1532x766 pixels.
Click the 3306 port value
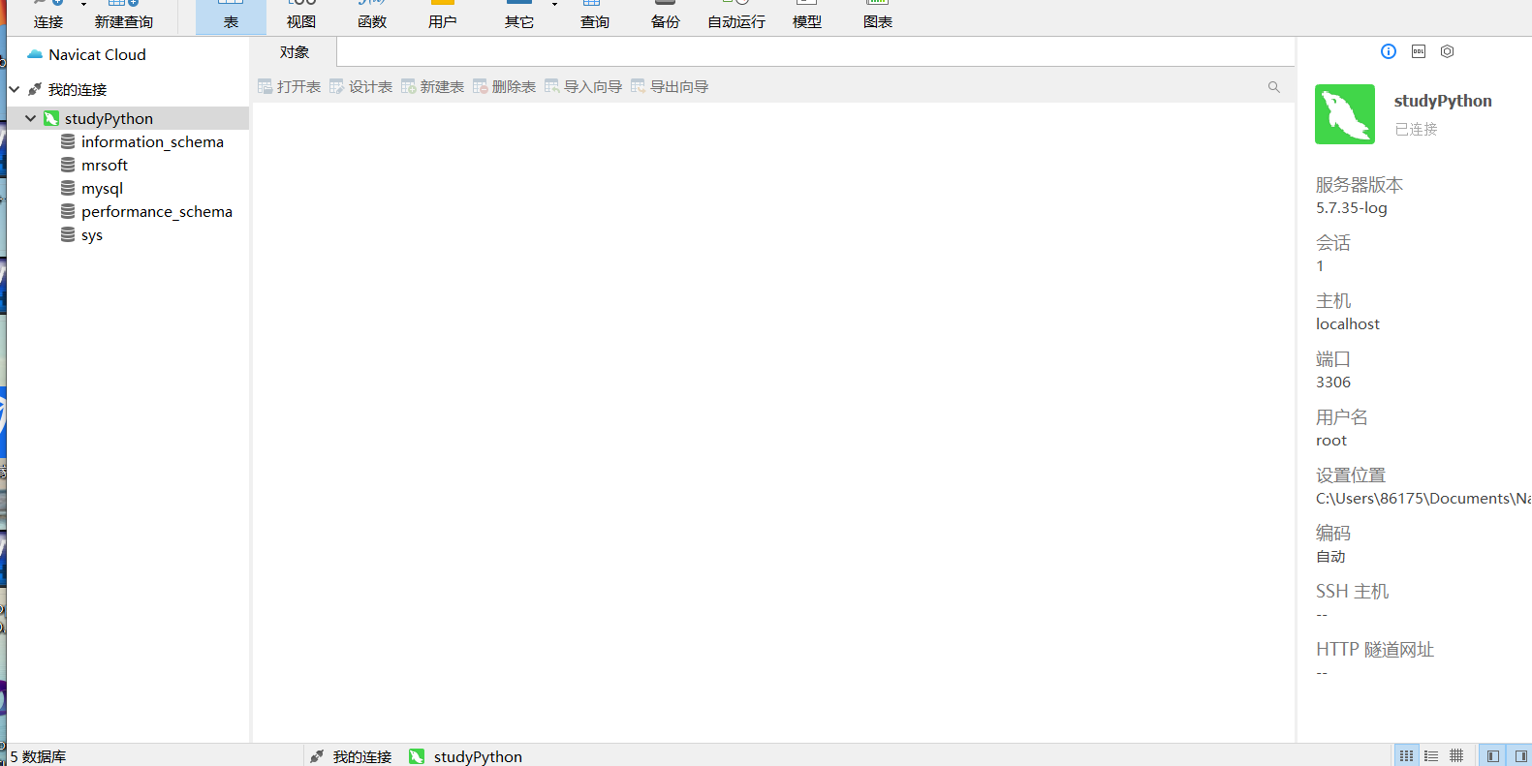click(1333, 383)
